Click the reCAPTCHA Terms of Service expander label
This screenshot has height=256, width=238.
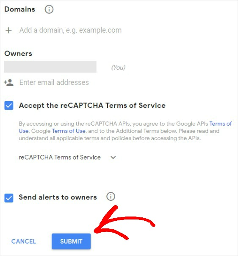(x=60, y=158)
